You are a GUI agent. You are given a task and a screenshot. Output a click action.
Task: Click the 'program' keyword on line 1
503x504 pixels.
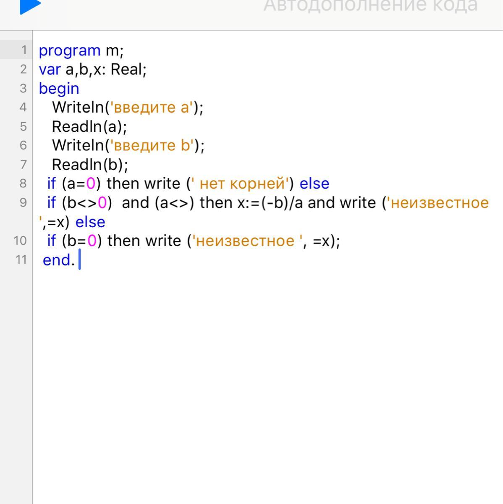pos(70,51)
